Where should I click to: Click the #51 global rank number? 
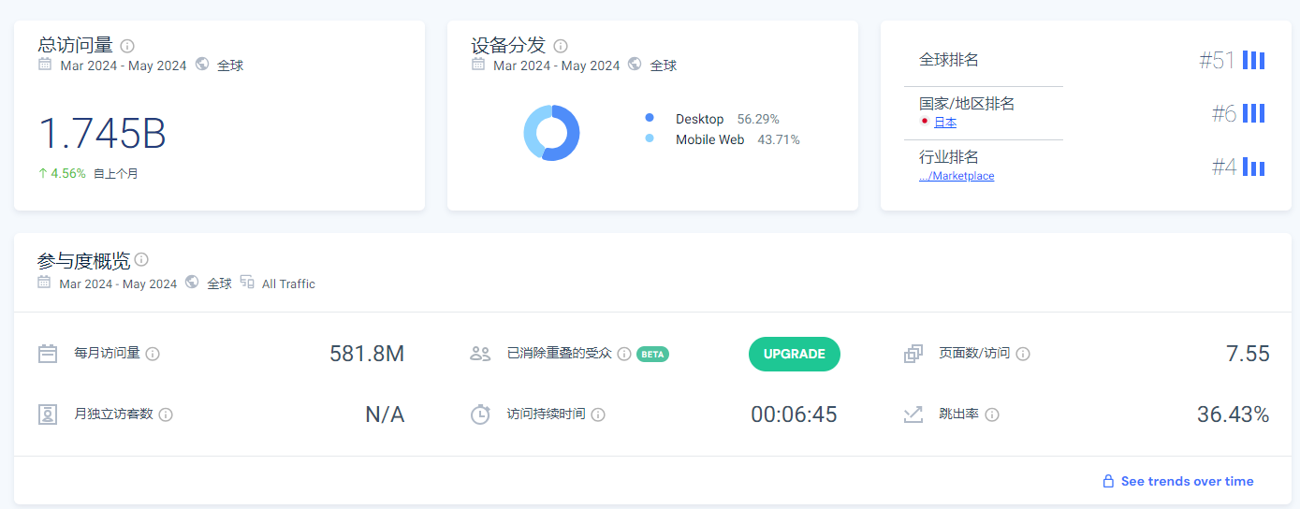coord(1218,61)
